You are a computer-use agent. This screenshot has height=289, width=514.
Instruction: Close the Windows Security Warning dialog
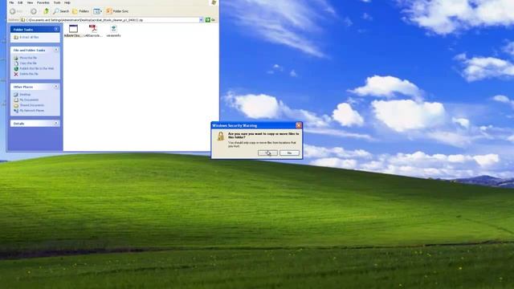[x=298, y=125]
